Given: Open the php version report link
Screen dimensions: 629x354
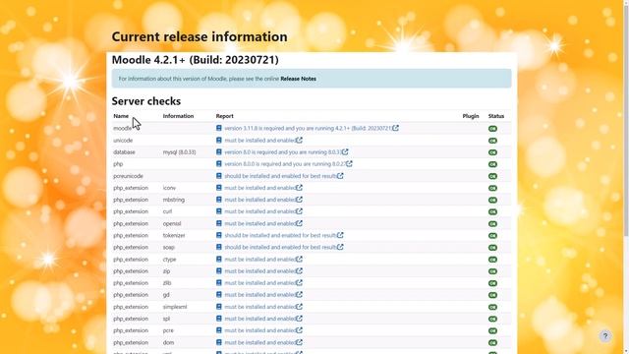Looking at the screenshot, I should (285, 164).
